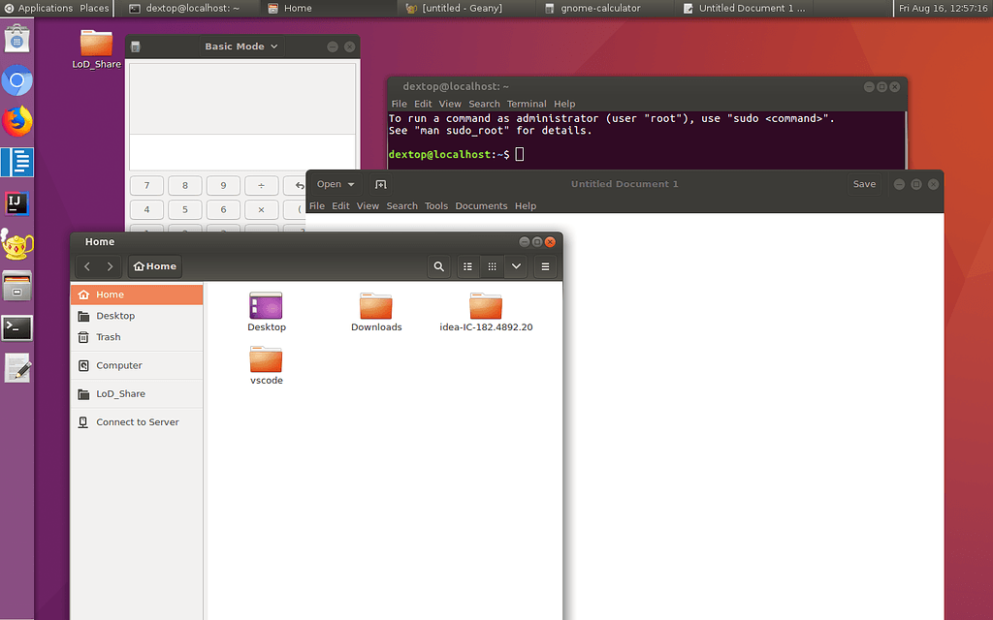Open the view options chevron in file manager
Viewport: 993px width, 620px height.
pos(516,266)
